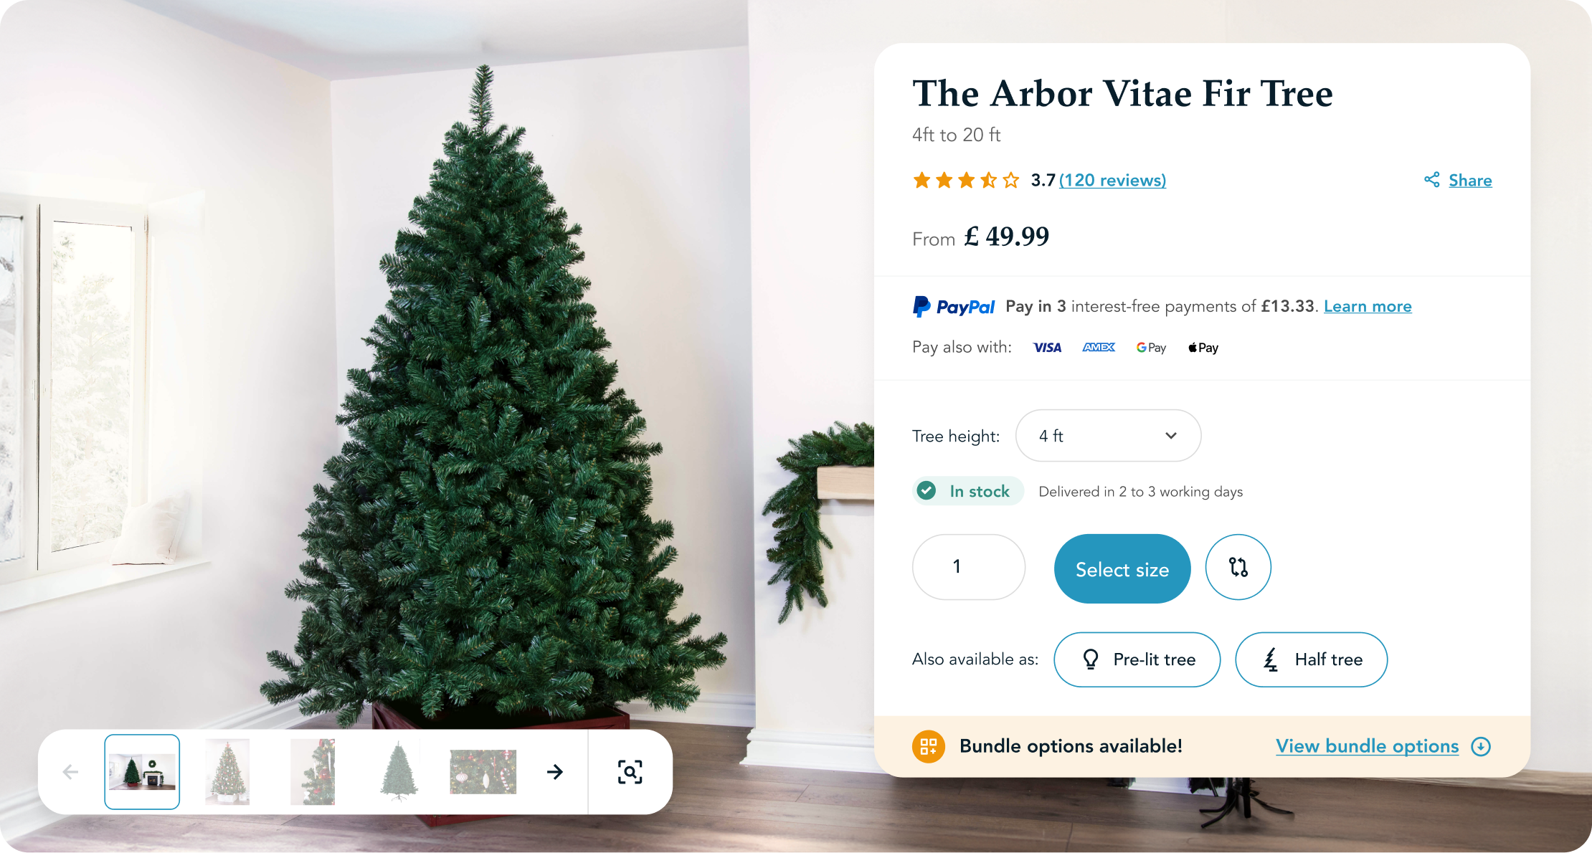Go to previous gallery image arrow
This screenshot has width=1592, height=853.
pos(70,772)
